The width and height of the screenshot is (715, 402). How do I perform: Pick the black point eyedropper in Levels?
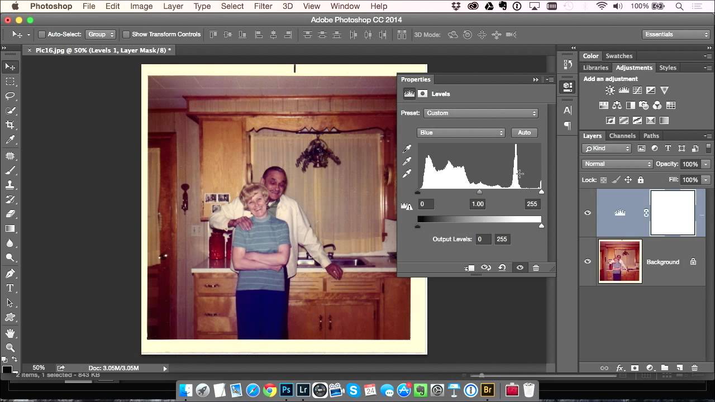coord(407,149)
